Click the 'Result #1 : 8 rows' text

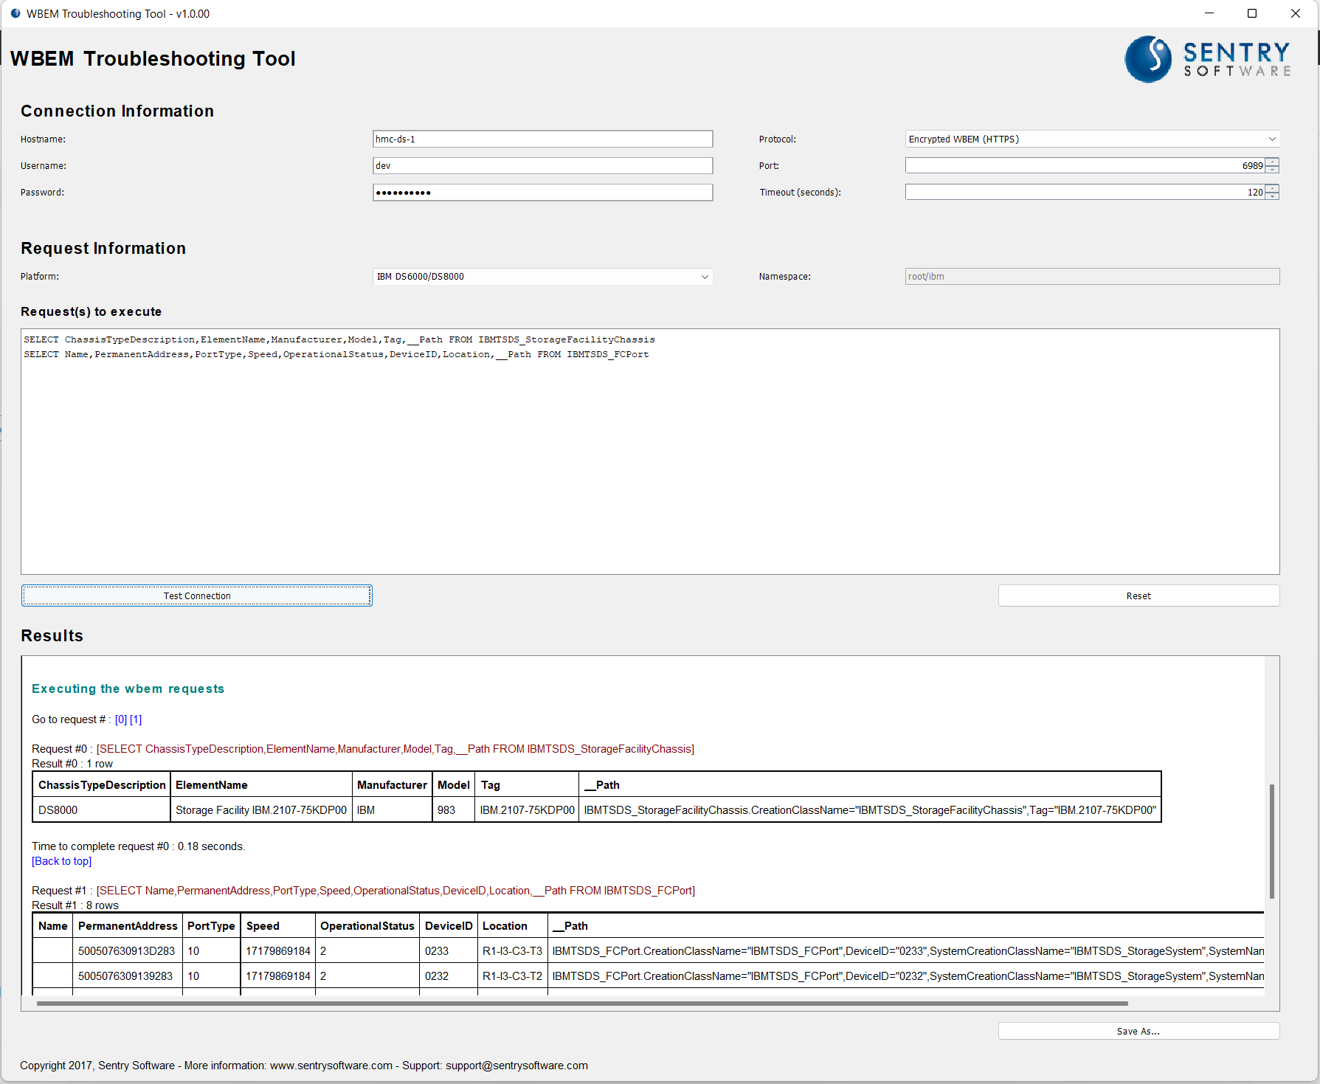[75, 905]
